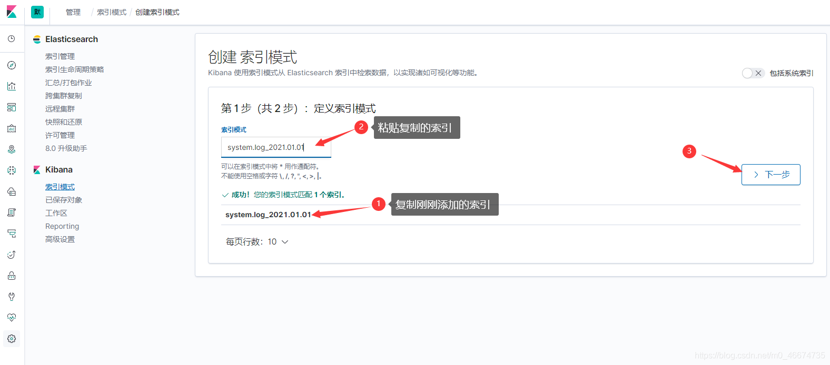Click the Elasticsearch section heading

click(x=72, y=39)
